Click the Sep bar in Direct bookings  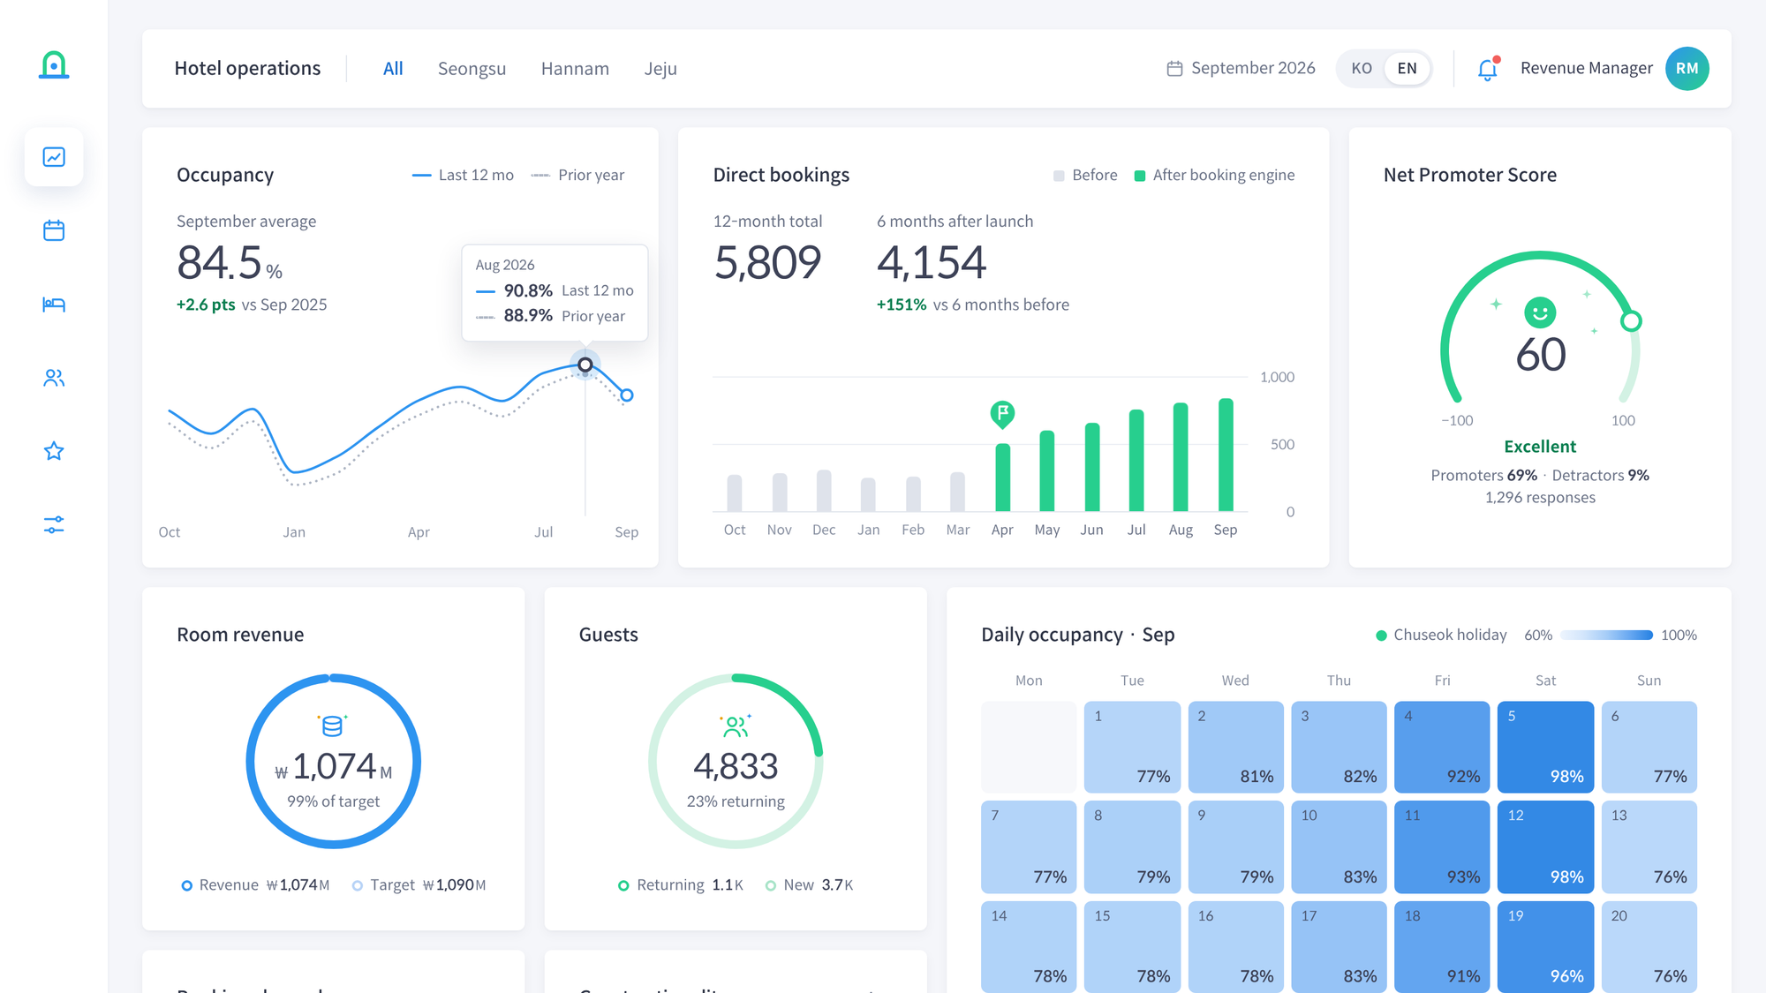(x=1226, y=455)
